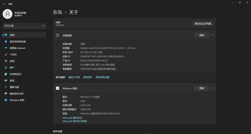Click 重命名这台电脑 button
251x134 pixels.
click(203, 24)
